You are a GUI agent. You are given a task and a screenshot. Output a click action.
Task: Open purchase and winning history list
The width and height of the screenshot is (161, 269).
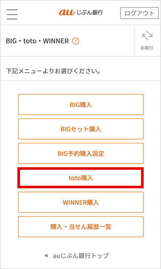click(x=81, y=226)
